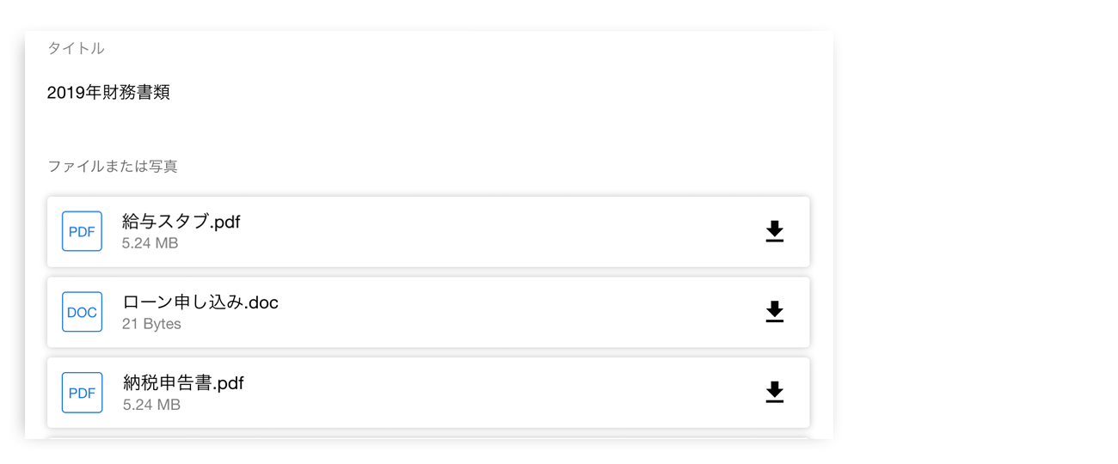Click the 21 Bytes size text
Image resolution: width=1118 pixels, height=464 pixels.
coord(151,324)
